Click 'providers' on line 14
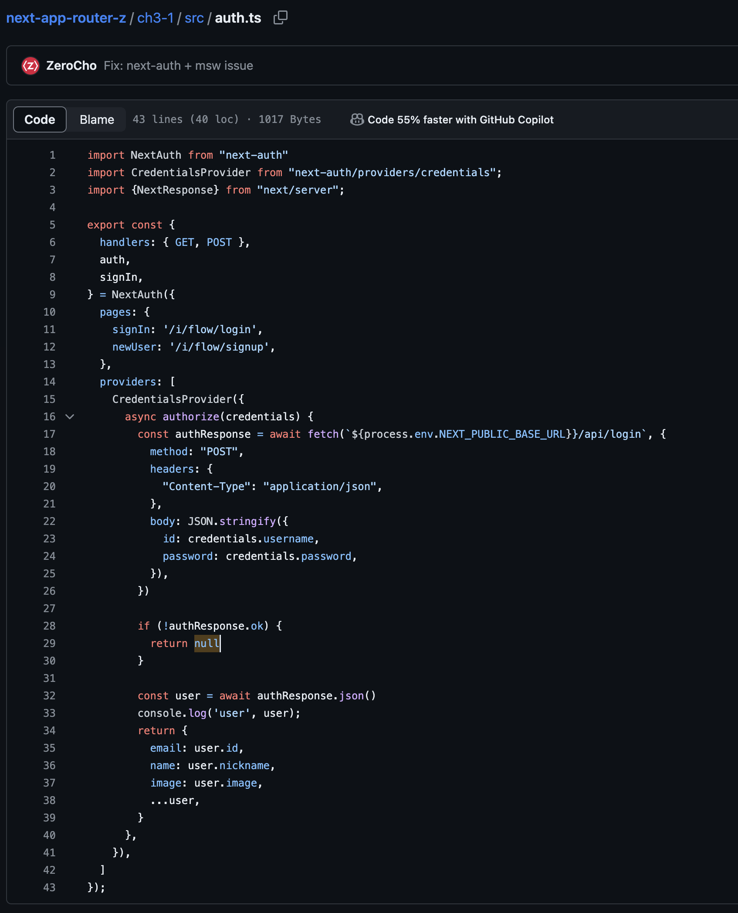Screen dimensions: 738x913 tap(128, 382)
